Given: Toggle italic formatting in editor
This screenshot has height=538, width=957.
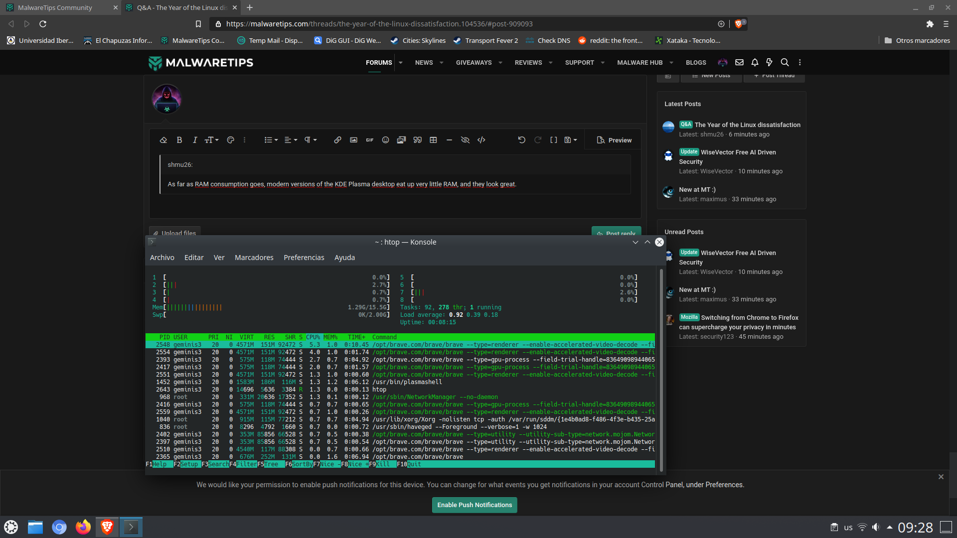Looking at the screenshot, I should pos(195,140).
